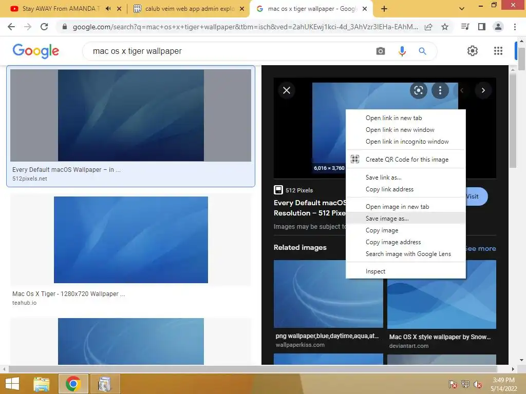Screen dimensions: 526x394
Task: Click the volume icon in system tray
Action: click(x=478, y=384)
